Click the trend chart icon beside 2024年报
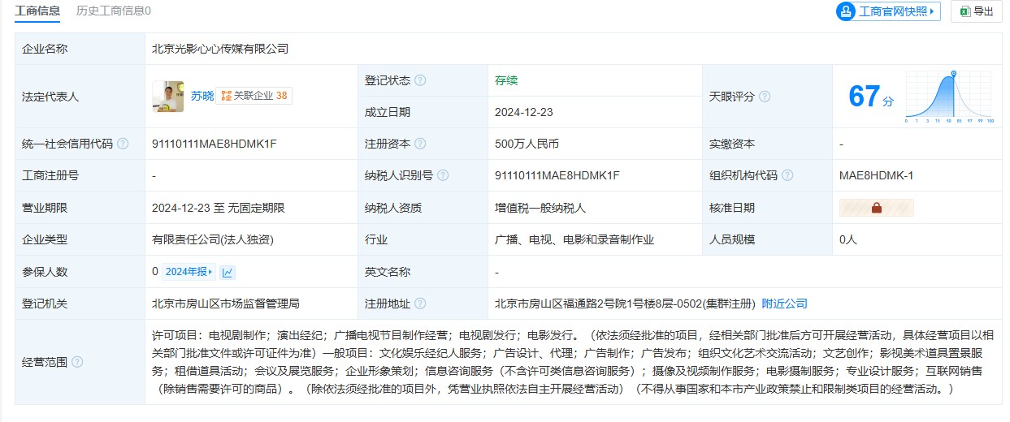 point(228,272)
